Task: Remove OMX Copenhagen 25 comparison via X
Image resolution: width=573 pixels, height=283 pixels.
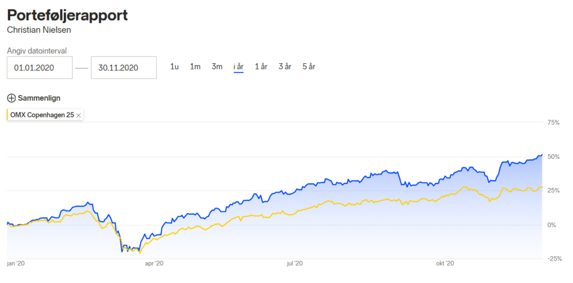Action: click(x=78, y=115)
